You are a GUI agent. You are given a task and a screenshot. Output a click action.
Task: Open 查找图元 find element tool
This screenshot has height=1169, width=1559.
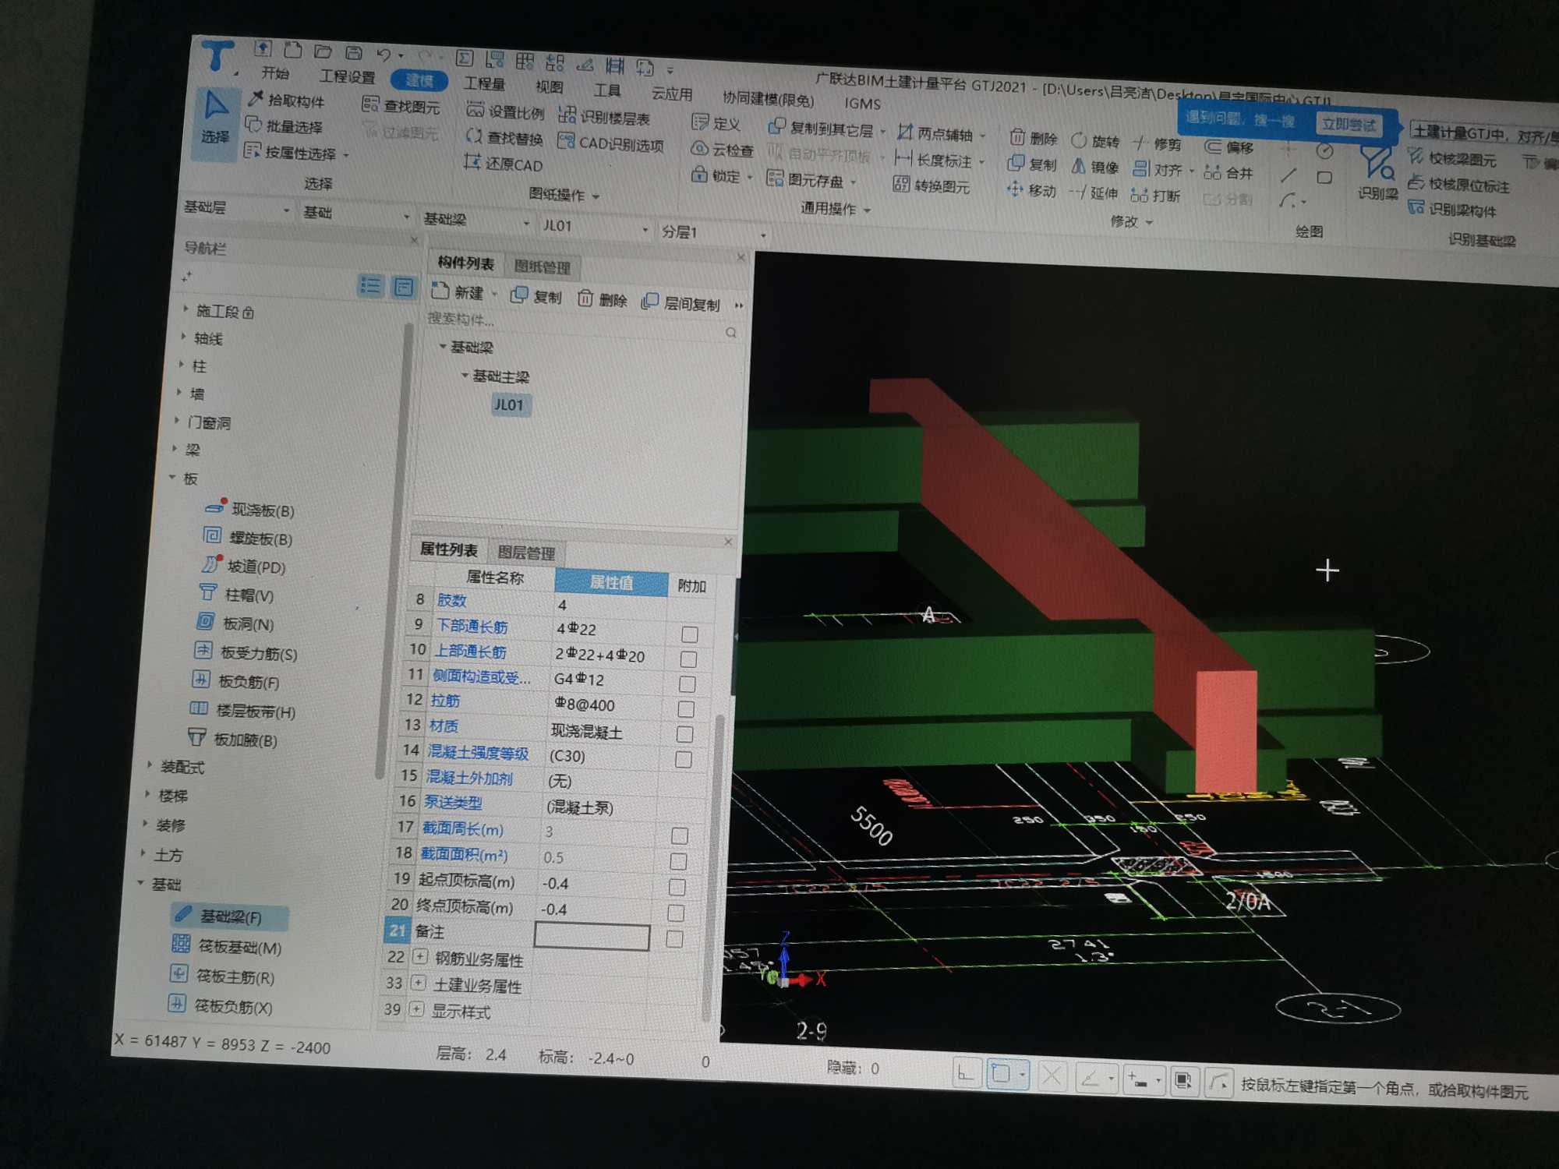pos(402,106)
